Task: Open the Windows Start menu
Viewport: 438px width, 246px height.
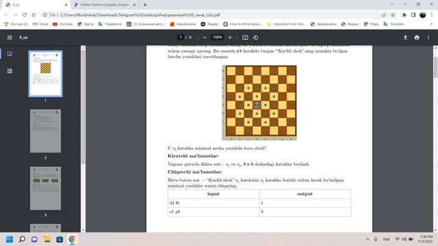Action: (x=10, y=239)
